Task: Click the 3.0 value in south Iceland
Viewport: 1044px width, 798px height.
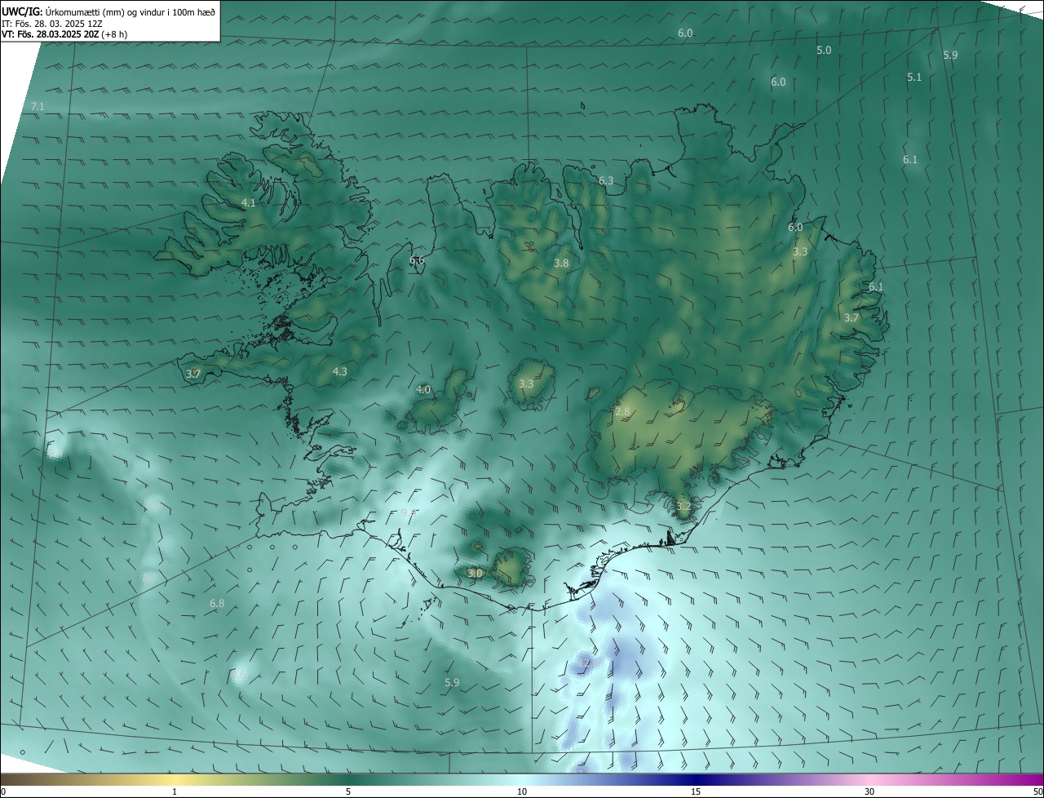Action: point(476,574)
